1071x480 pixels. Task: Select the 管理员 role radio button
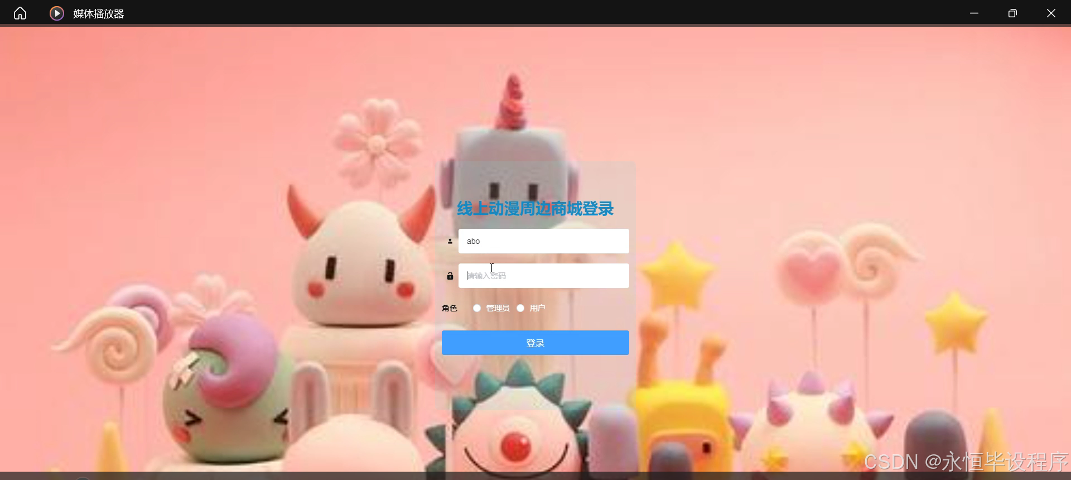click(477, 308)
